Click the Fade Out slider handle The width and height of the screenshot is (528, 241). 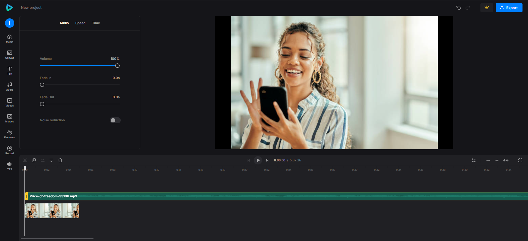42,104
